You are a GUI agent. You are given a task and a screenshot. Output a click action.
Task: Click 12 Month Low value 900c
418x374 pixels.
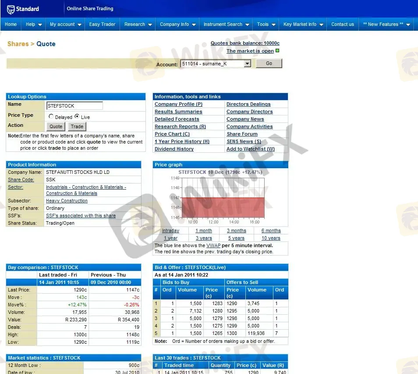tap(134, 365)
